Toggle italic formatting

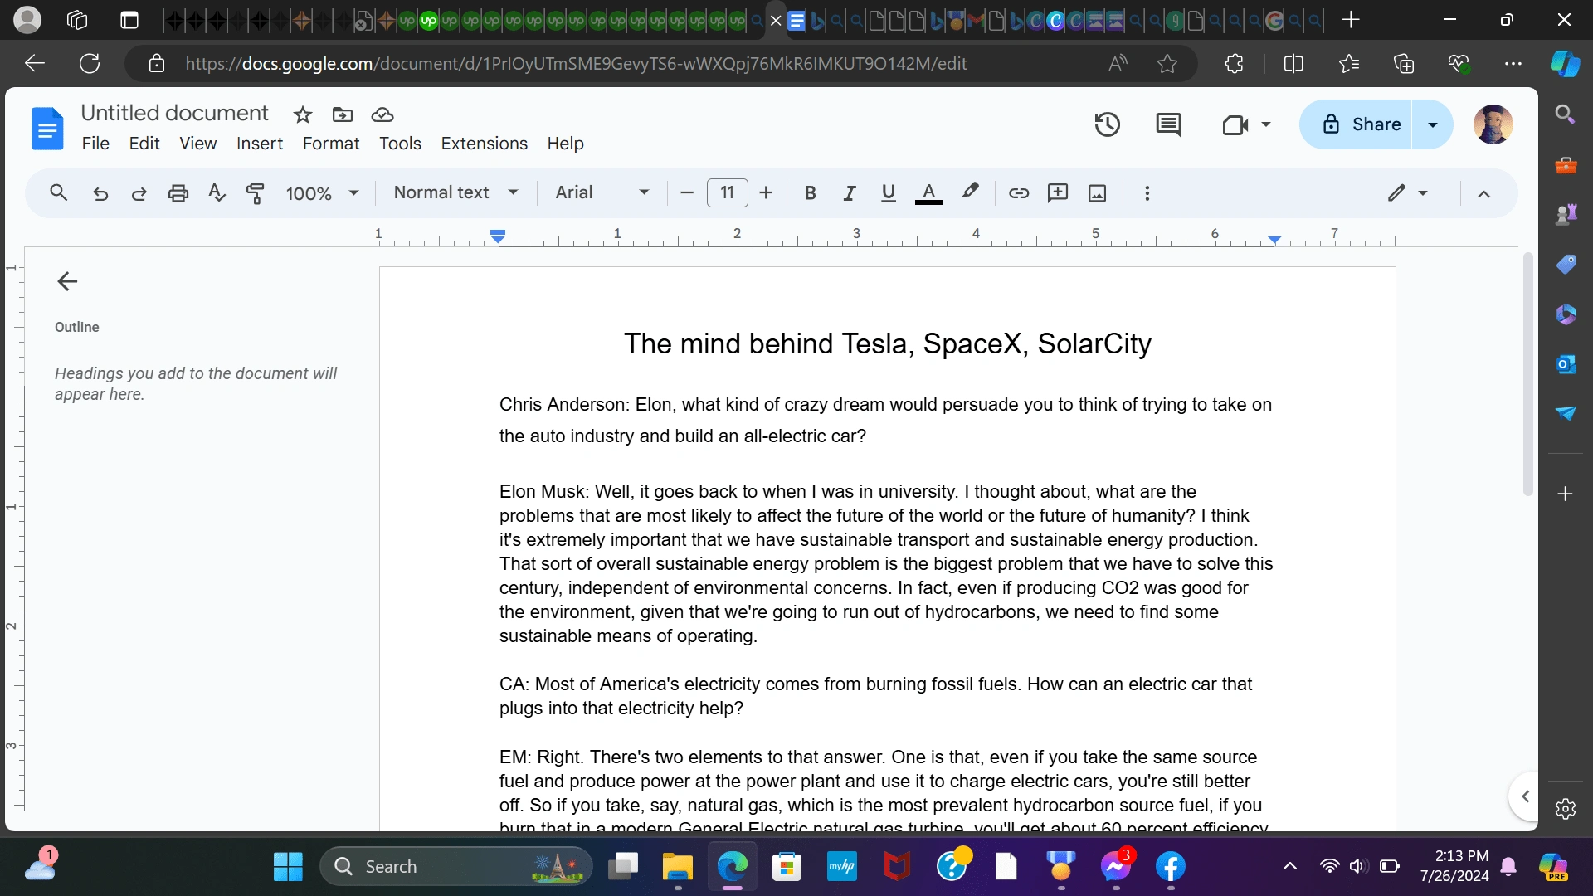[x=849, y=193]
